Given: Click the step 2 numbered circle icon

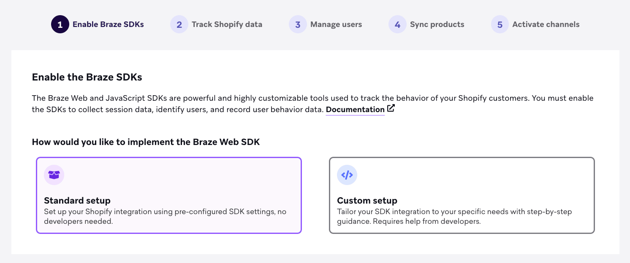Looking at the screenshot, I should (x=179, y=24).
